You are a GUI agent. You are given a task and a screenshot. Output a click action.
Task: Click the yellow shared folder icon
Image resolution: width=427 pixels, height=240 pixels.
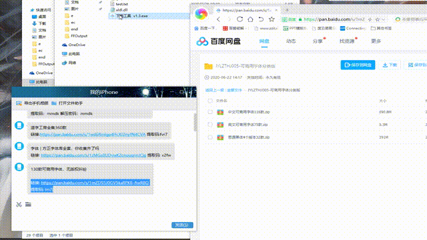point(209,66)
